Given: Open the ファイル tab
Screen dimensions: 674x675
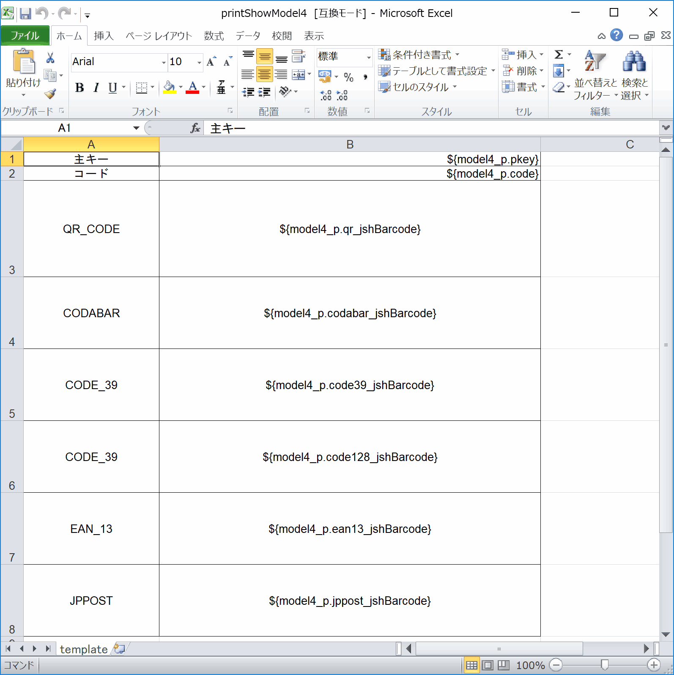Looking at the screenshot, I should pos(25,36).
